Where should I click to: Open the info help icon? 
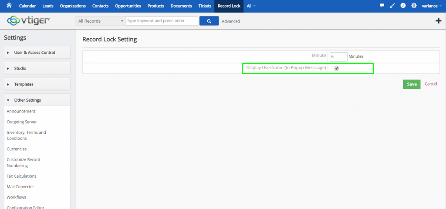[x=403, y=6]
